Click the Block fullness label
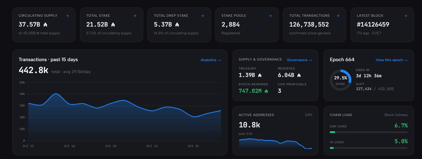The width and height of the screenshot is (422, 159). [x=396, y=115]
